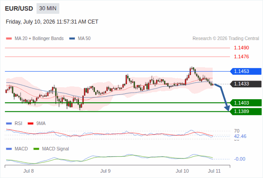This screenshot has height=178, width=263.
Task: Click the RSI value 42.46
Action: [240, 136]
